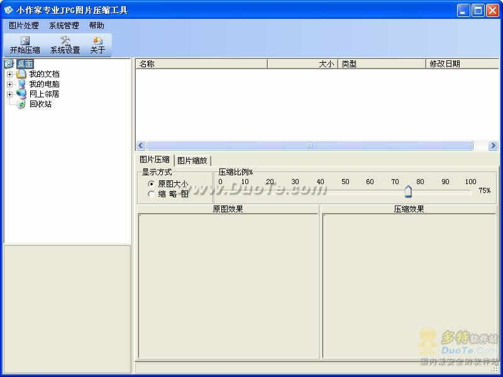The height and width of the screenshot is (377, 503).
Task: Select the 桌面 desktop icon in the tree
Action: [x=9, y=64]
